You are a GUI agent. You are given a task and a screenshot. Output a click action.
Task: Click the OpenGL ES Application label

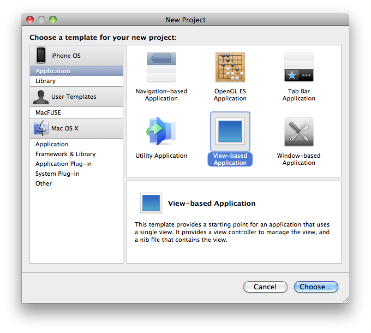point(230,94)
